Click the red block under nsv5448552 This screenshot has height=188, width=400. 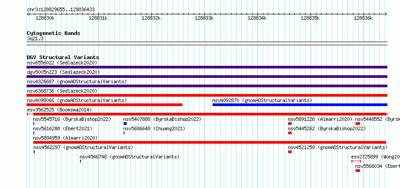click(358, 124)
